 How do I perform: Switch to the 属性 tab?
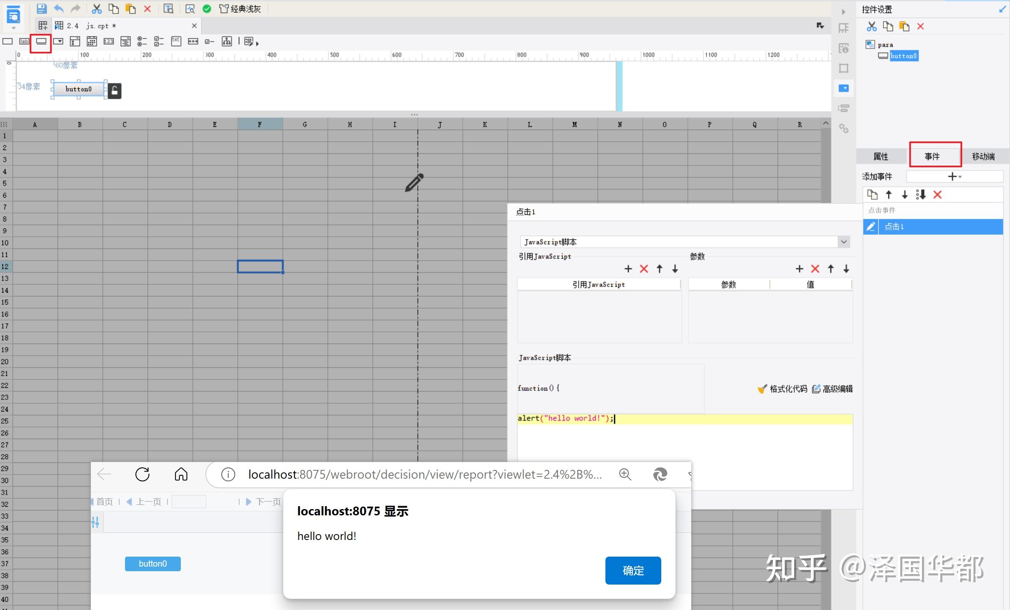pyautogui.click(x=881, y=156)
